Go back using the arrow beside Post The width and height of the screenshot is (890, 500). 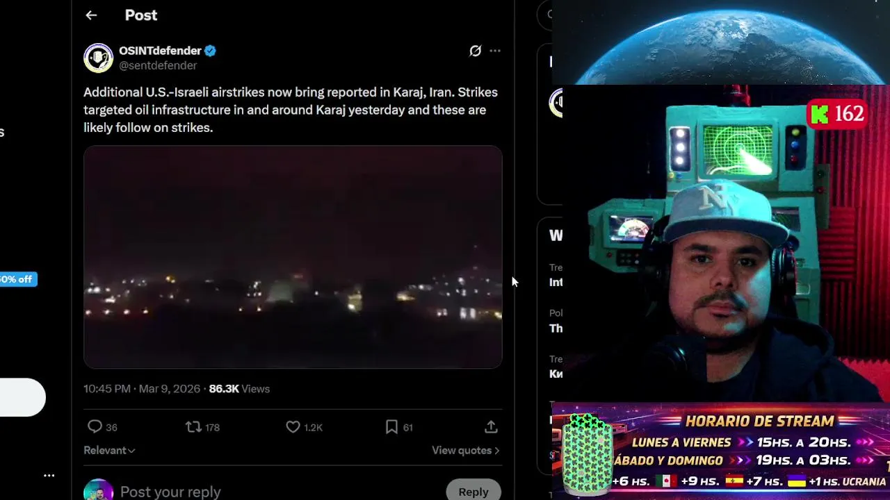click(91, 15)
